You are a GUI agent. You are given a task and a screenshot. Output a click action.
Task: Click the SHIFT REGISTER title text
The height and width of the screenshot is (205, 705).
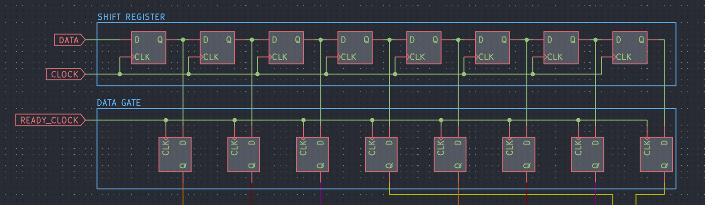click(x=131, y=17)
